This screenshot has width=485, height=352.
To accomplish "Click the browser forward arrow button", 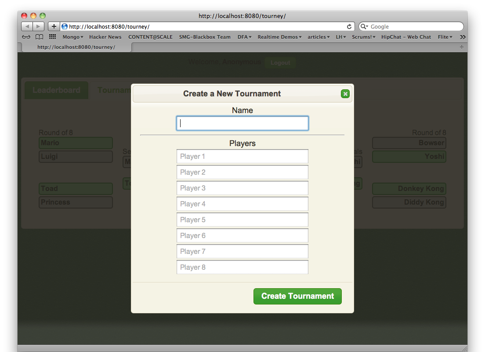I will [39, 26].
